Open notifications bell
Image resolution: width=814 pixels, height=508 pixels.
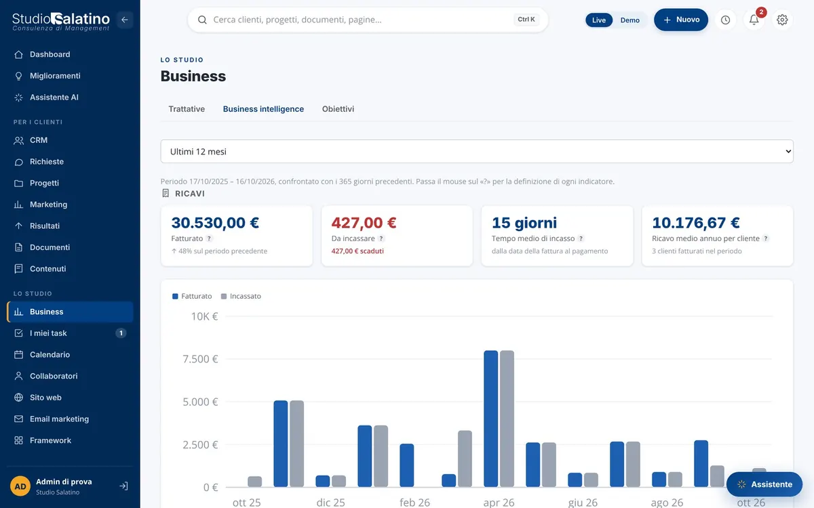[x=754, y=20]
